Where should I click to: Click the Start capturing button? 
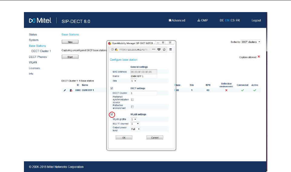[70, 57]
